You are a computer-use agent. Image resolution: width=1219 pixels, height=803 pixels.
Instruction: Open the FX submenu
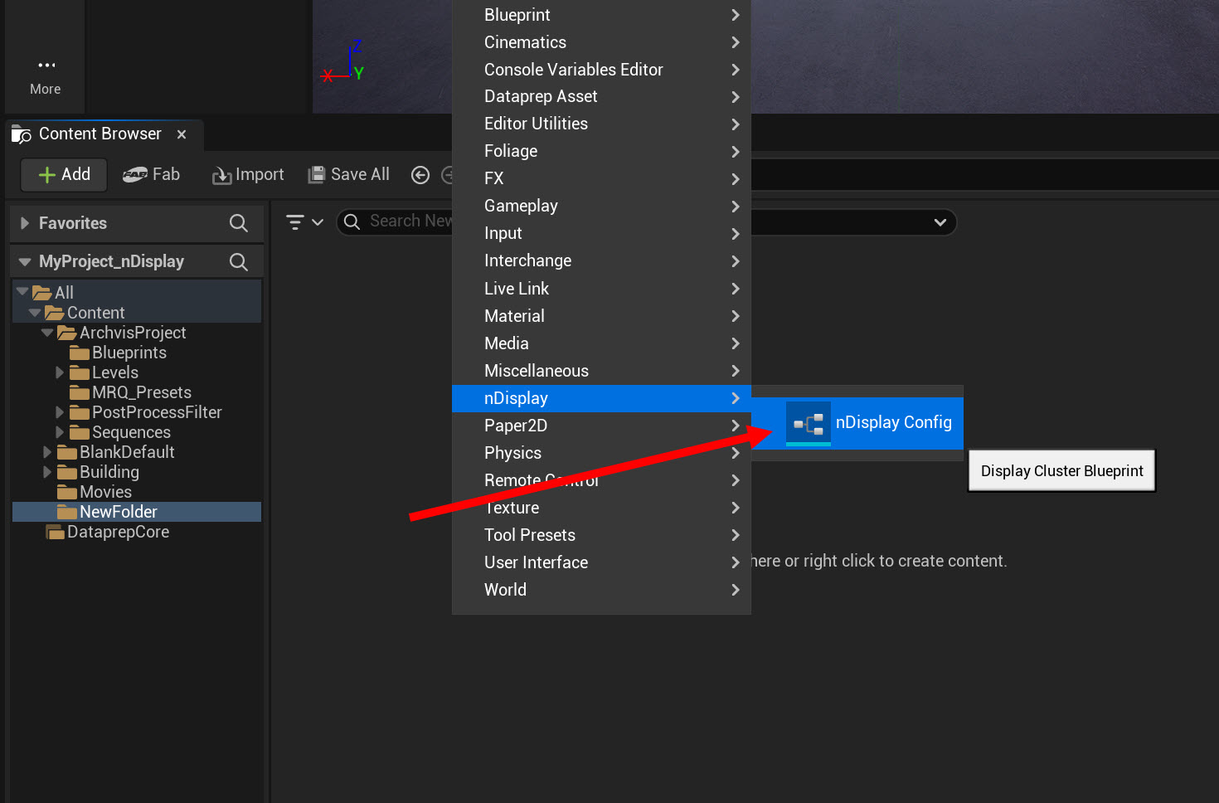coord(601,178)
